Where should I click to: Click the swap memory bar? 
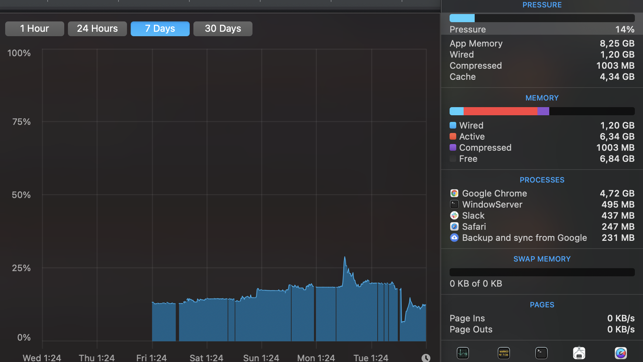pyautogui.click(x=542, y=272)
